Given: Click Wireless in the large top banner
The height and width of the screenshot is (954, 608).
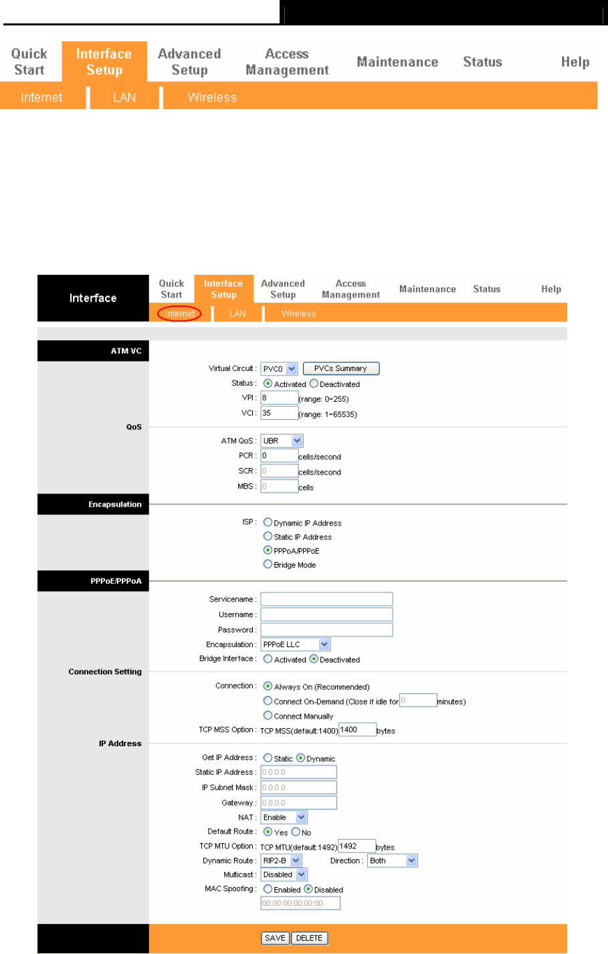Looking at the screenshot, I should 212,98.
